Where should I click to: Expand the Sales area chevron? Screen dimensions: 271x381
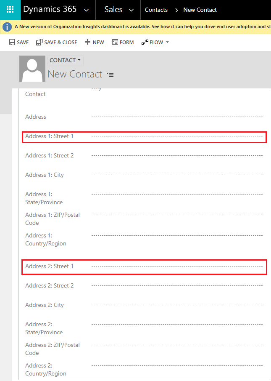point(131,10)
